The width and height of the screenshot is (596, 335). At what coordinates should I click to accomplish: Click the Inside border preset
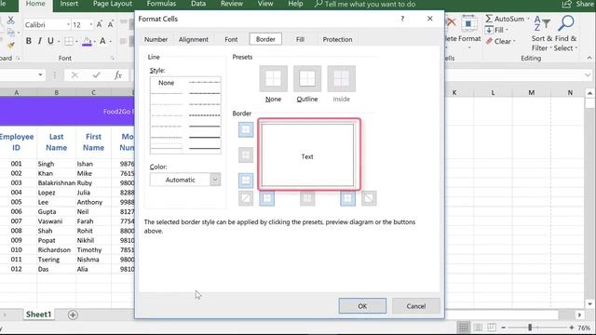(342, 78)
